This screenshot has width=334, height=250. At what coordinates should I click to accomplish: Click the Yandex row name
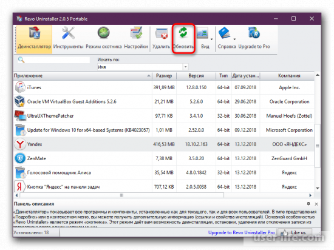35,144
